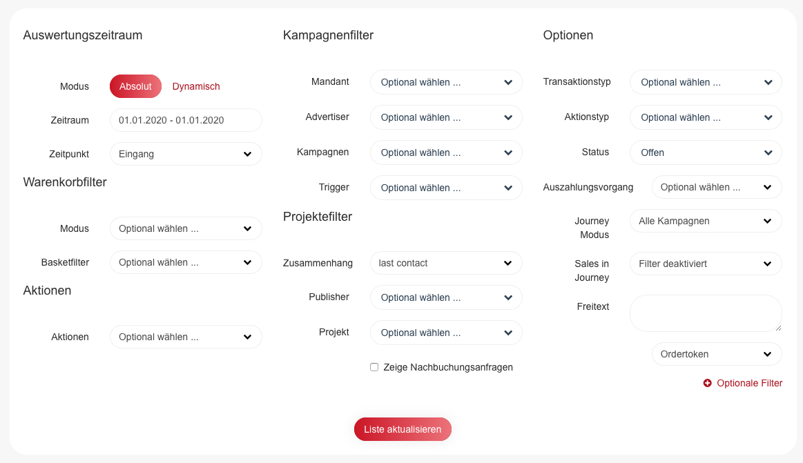
Task: Open the Basketfilter dropdown
Action: click(x=186, y=262)
